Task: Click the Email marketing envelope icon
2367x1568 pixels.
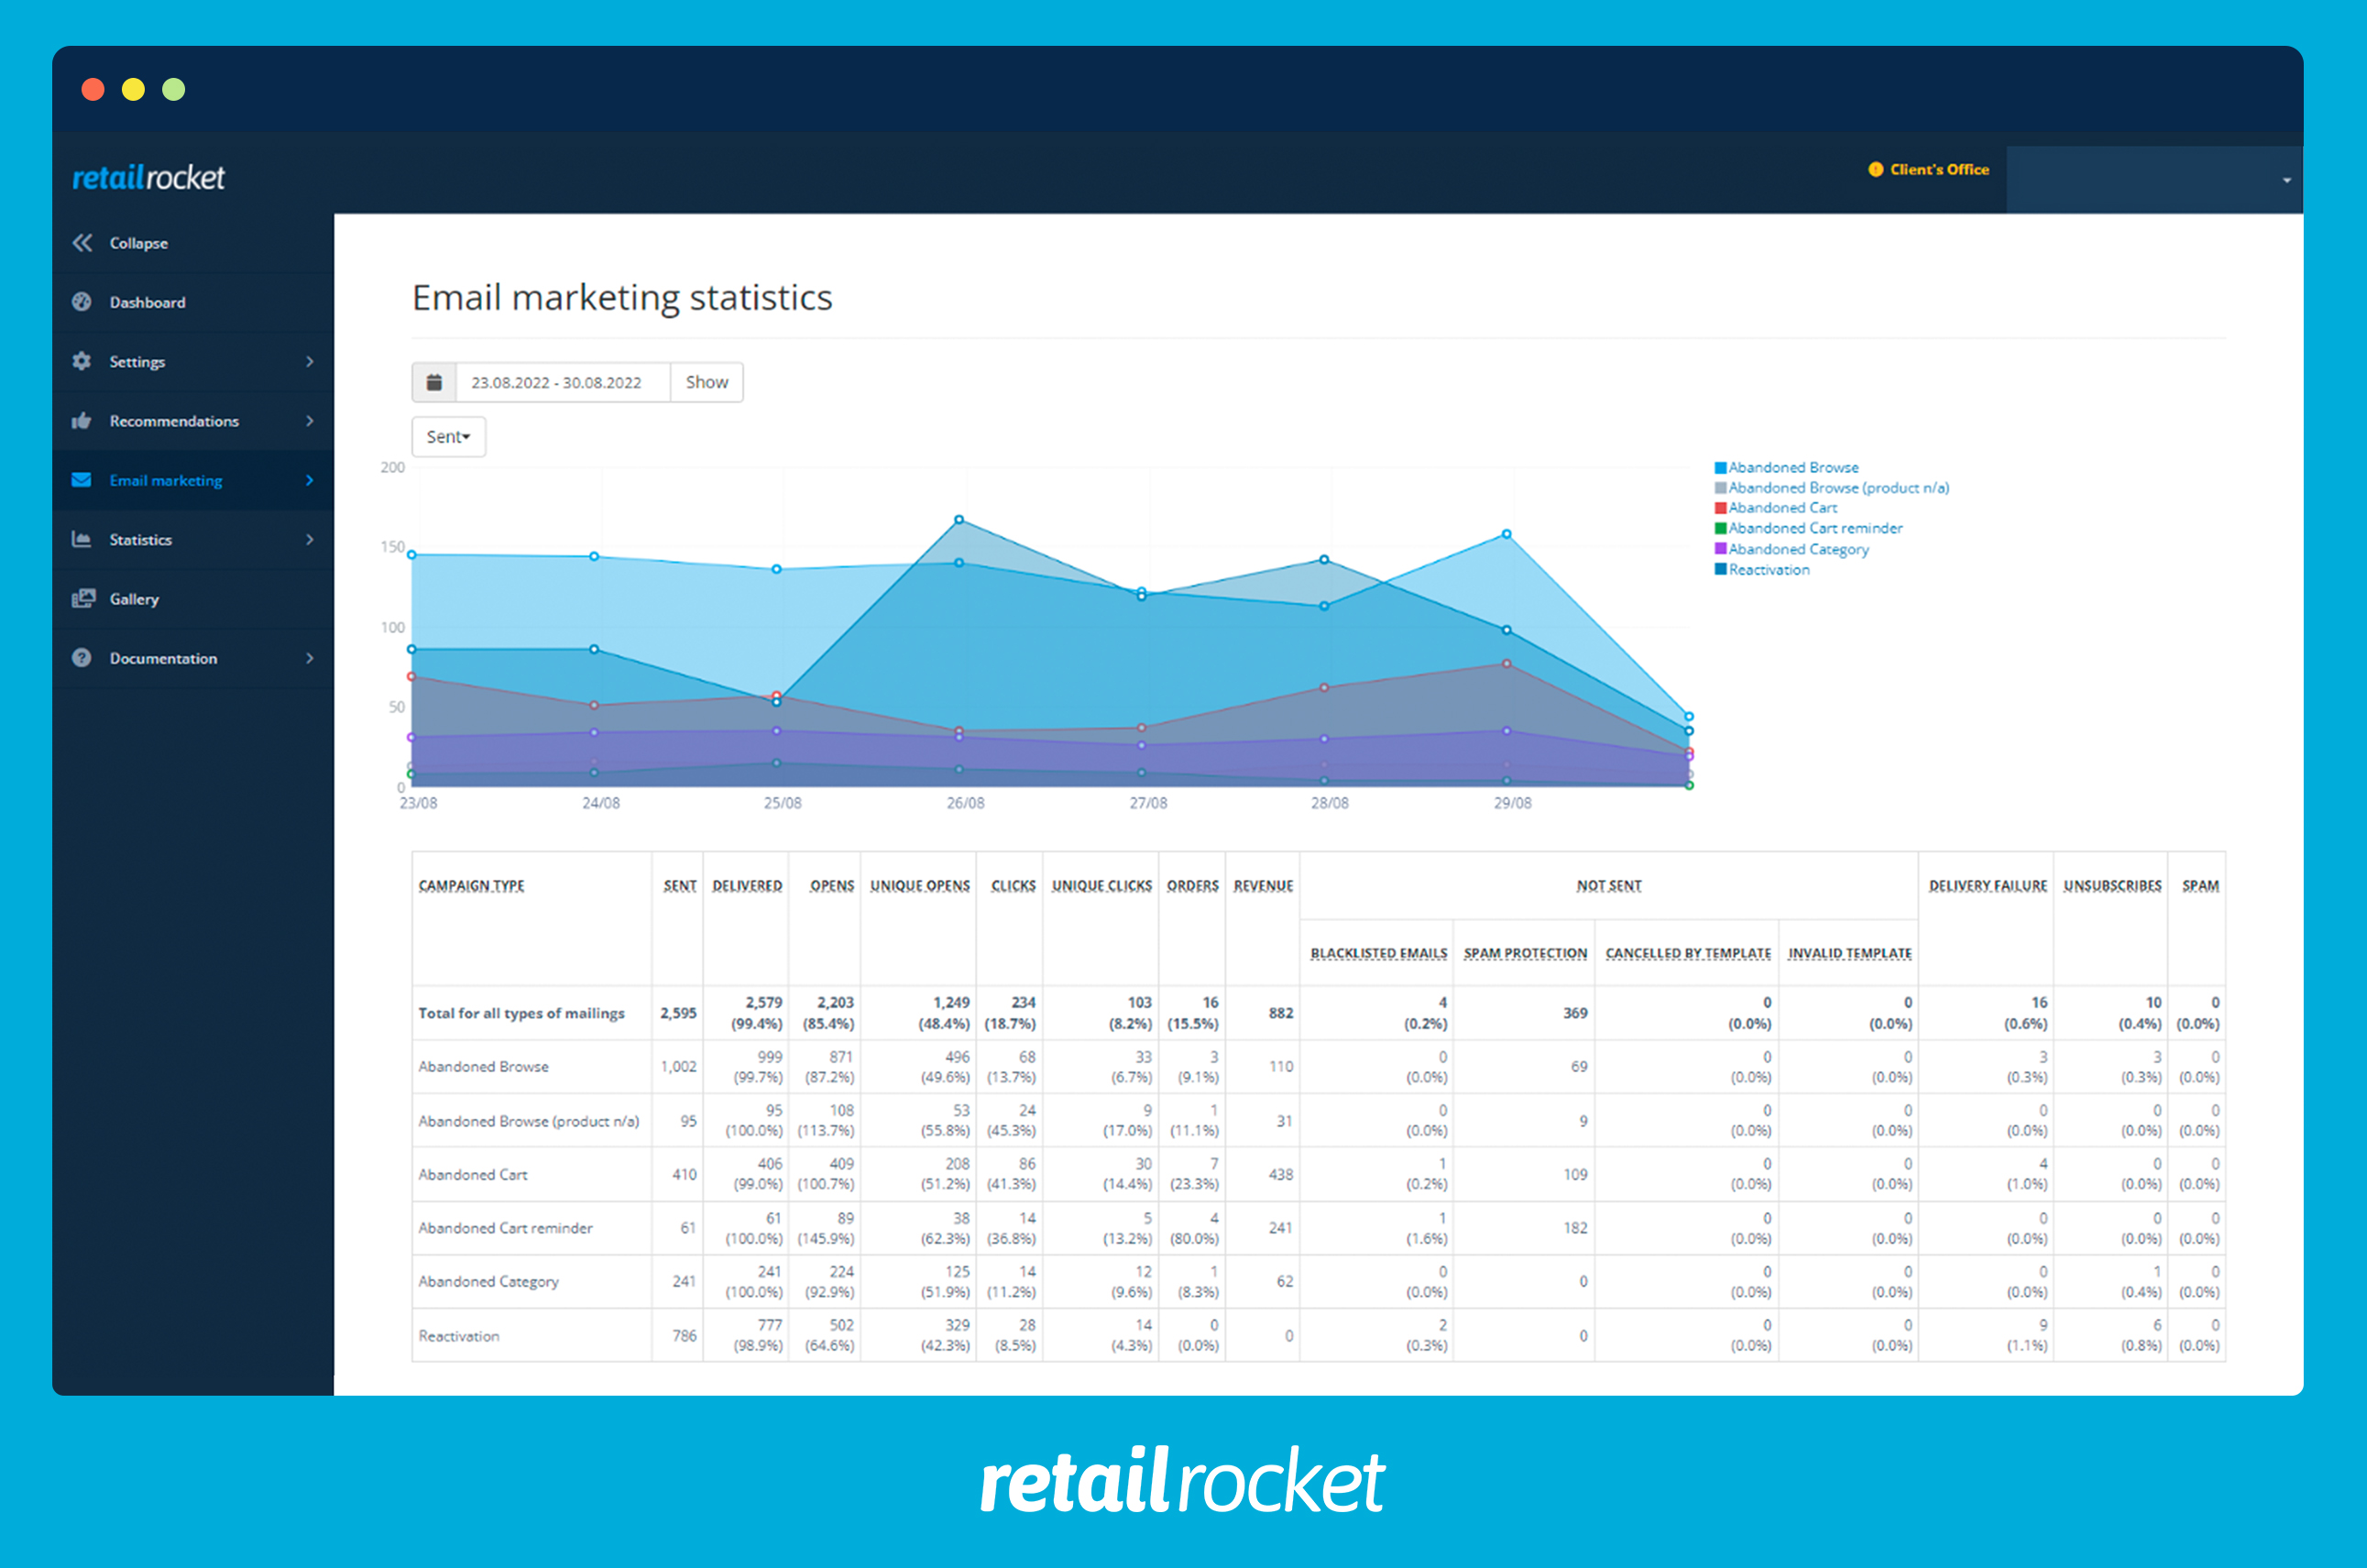Action: point(82,480)
